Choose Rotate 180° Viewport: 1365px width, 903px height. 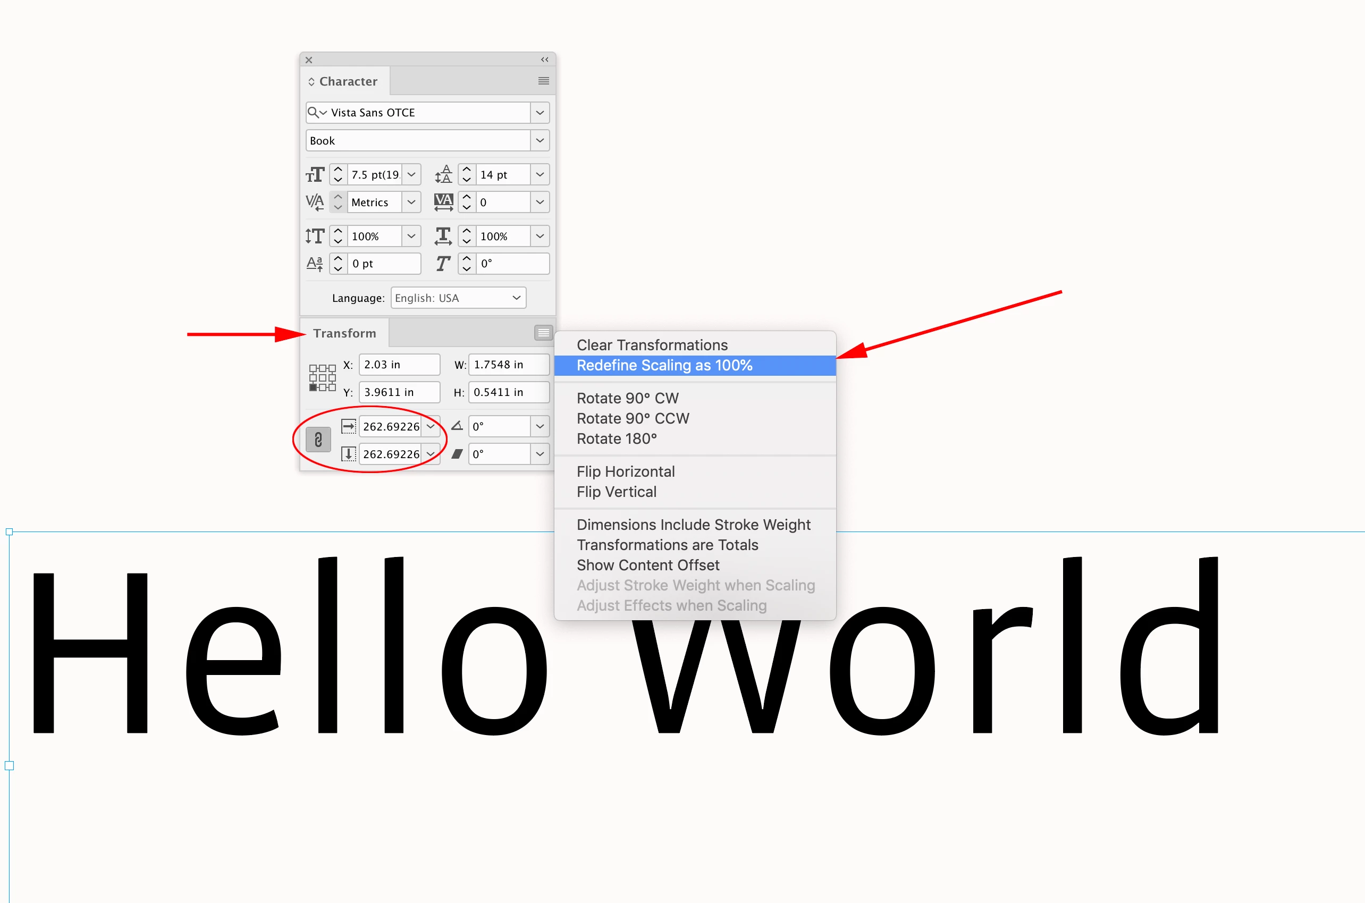(616, 438)
